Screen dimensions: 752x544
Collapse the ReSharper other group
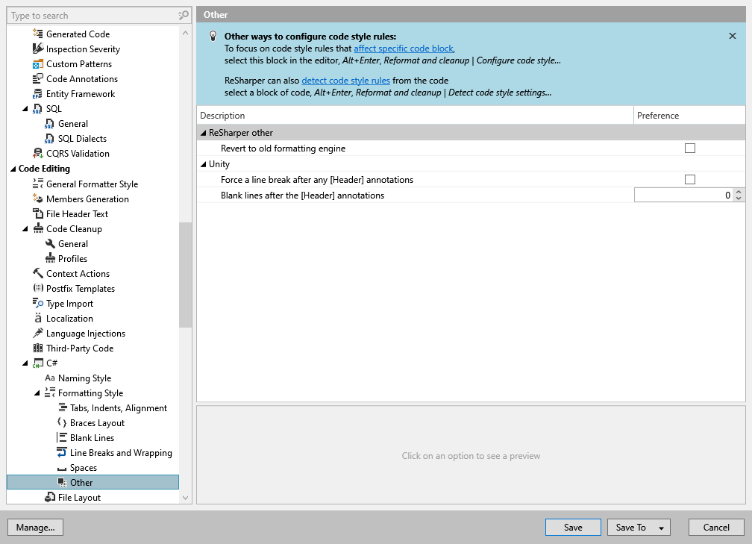pos(204,133)
